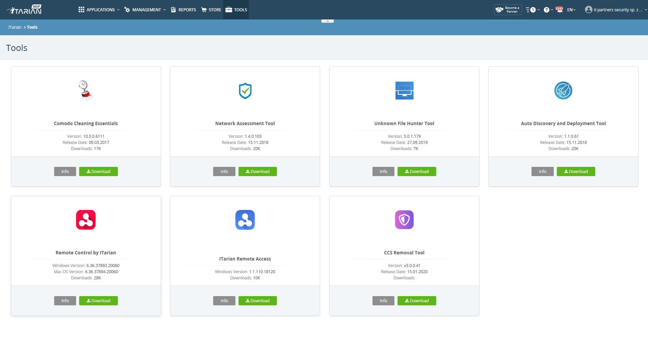
Task: Click the Network Assessment Tool title
Action: point(245,123)
